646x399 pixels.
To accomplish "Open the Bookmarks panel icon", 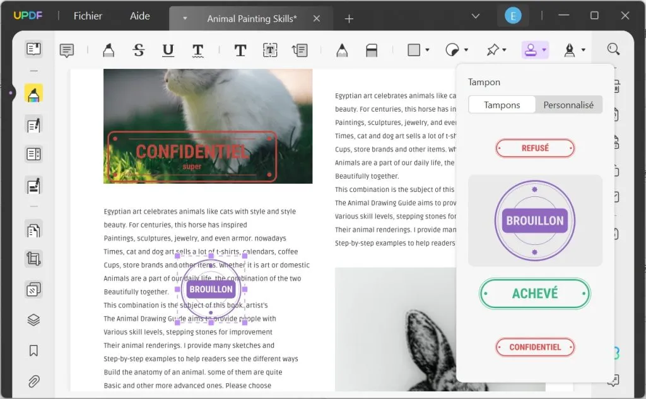I will (x=33, y=351).
